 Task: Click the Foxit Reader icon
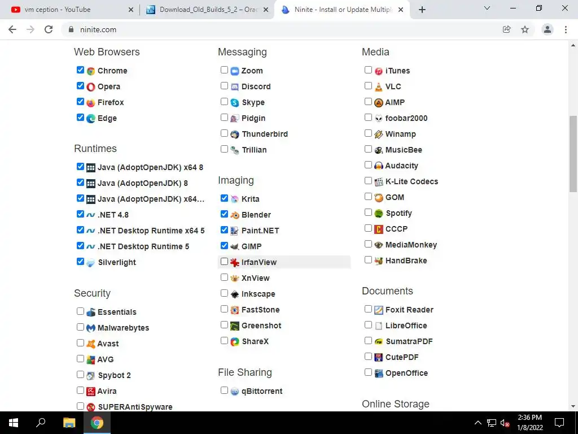pos(379,310)
